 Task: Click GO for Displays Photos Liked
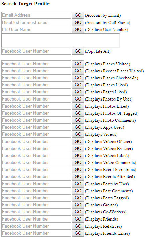pos(78,106)
